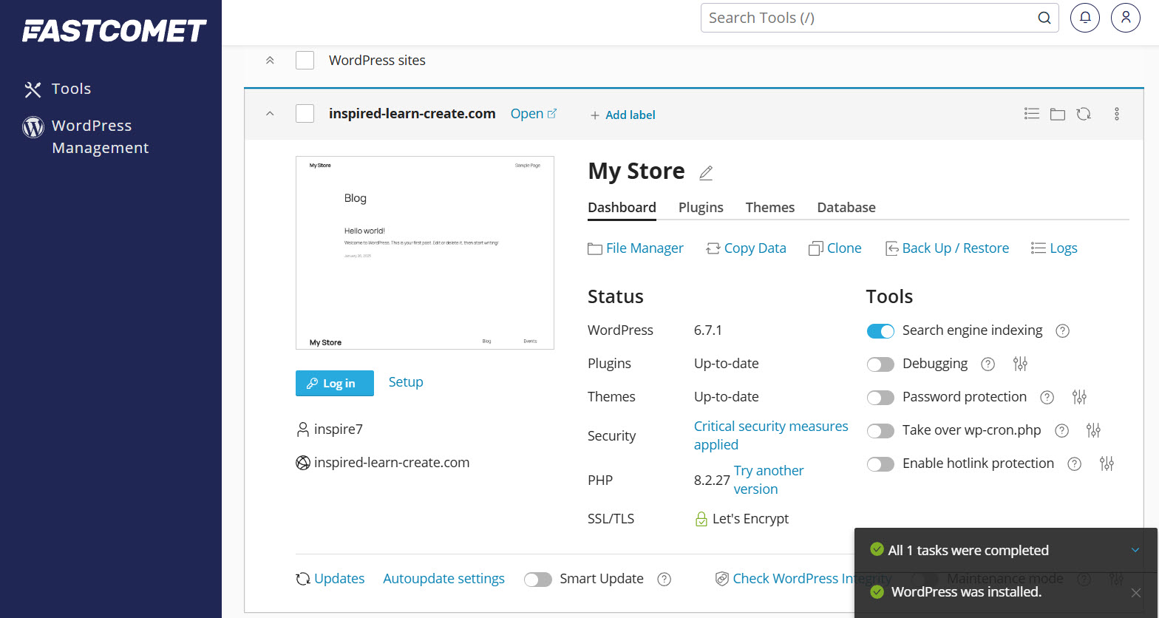The height and width of the screenshot is (618, 1159).
Task: Click the inspired-learn-create.com domain link
Action: tap(392, 463)
